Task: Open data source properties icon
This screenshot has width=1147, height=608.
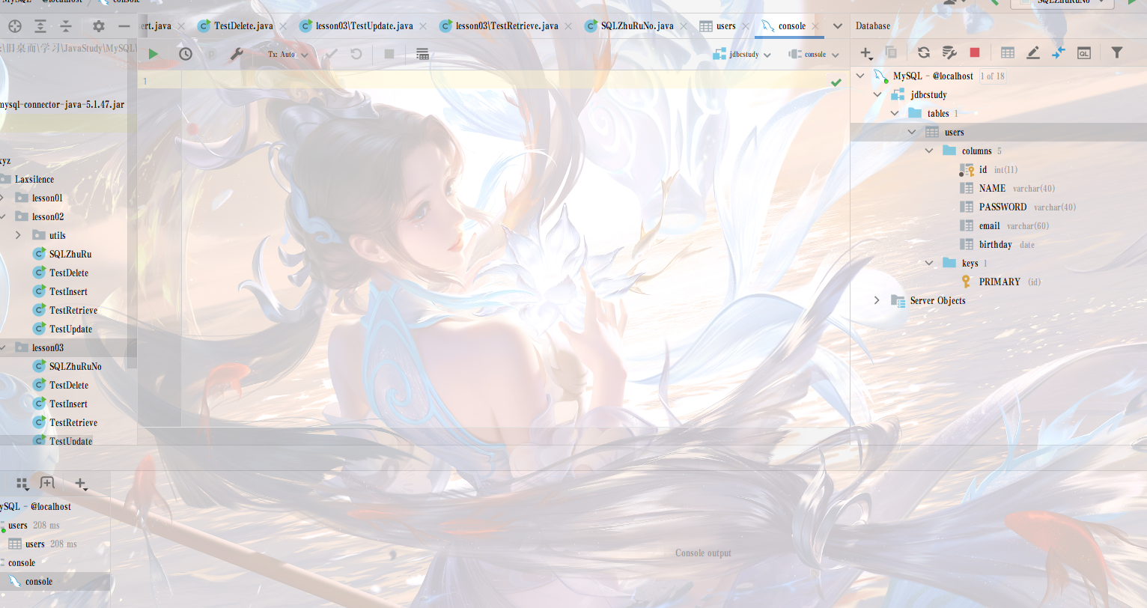Action: [949, 52]
